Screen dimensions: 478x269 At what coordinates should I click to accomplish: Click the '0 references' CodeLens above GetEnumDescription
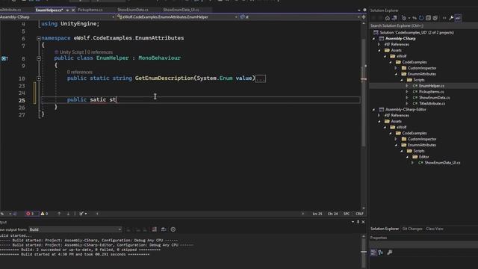(x=80, y=72)
